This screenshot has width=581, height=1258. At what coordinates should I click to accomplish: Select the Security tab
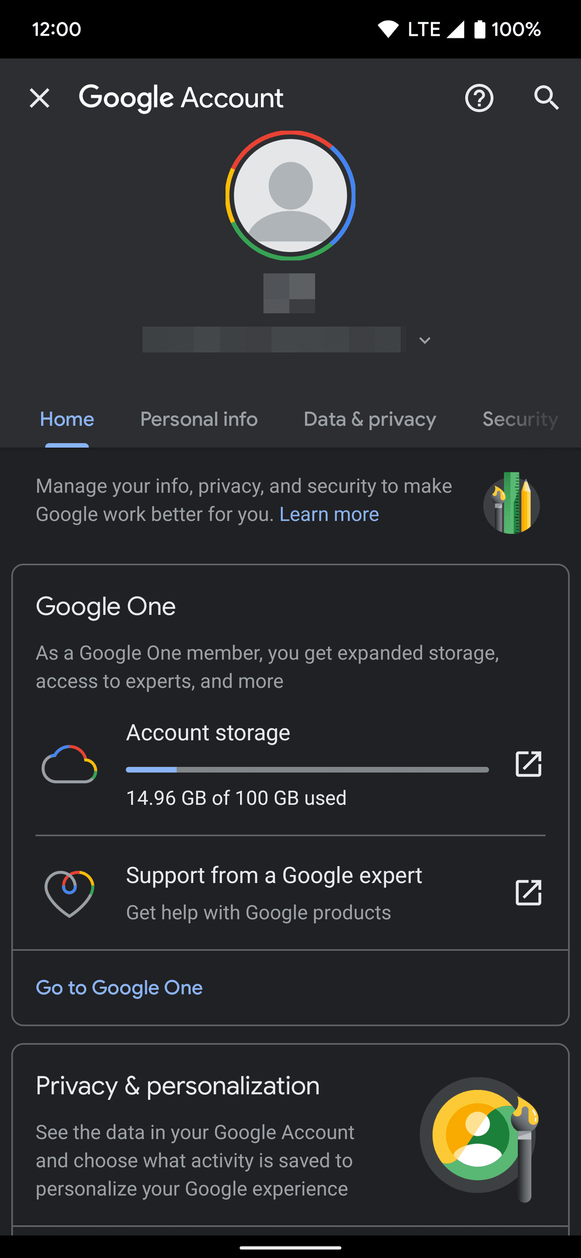pyautogui.click(x=520, y=419)
